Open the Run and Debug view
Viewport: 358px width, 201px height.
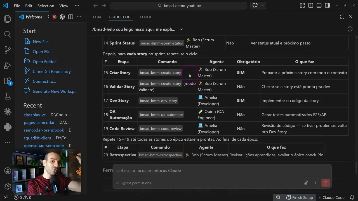(x=8, y=65)
